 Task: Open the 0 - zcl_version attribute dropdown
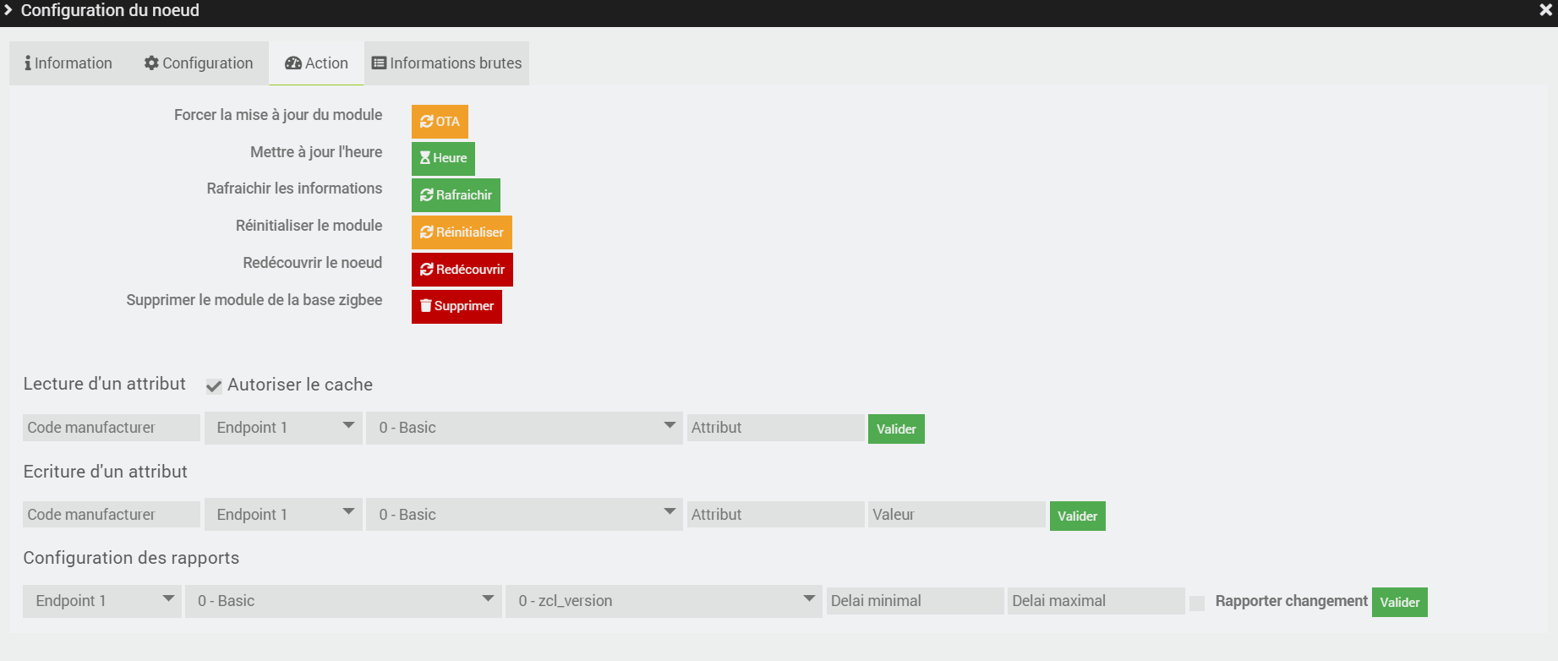click(x=664, y=601)
